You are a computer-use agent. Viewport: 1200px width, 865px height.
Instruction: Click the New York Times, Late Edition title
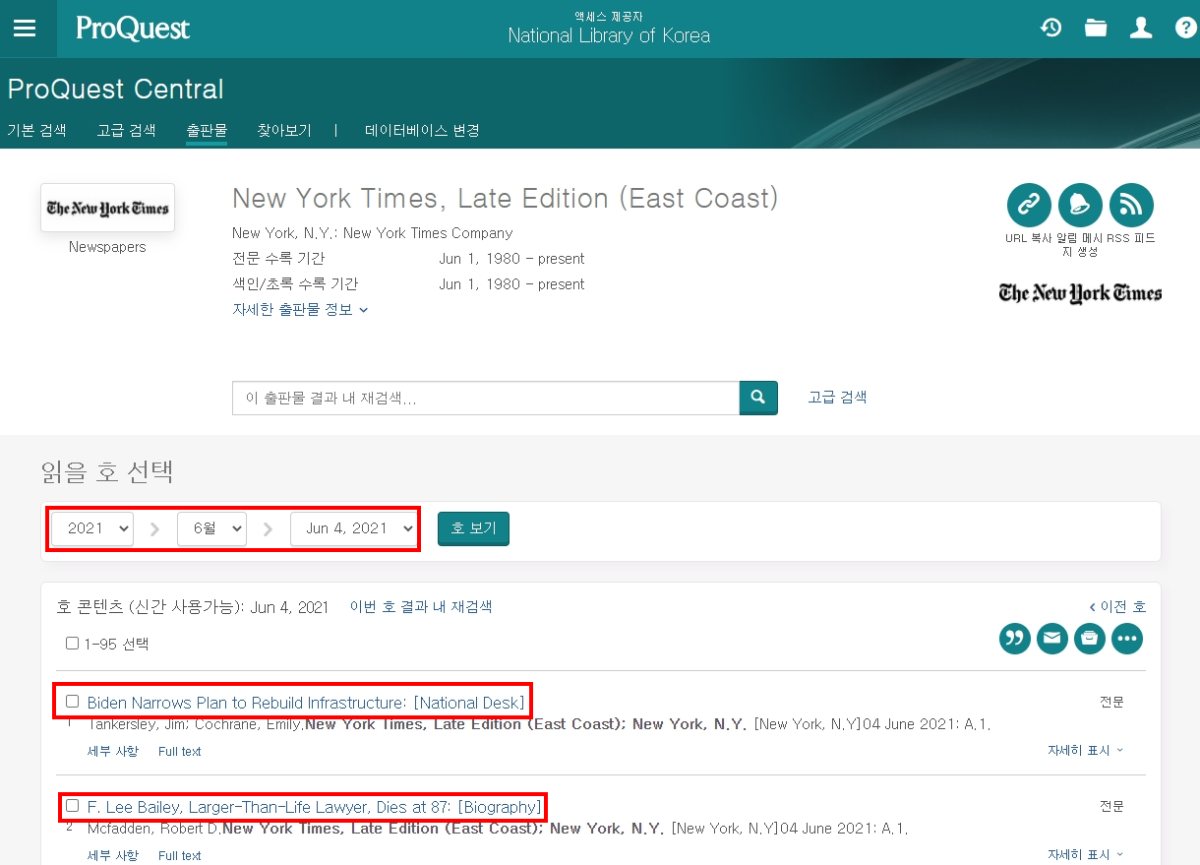(505, 199)
